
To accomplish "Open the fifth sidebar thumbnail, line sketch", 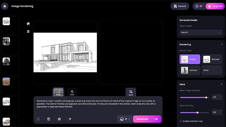I will pyautogui.click(x=6, y=101).
